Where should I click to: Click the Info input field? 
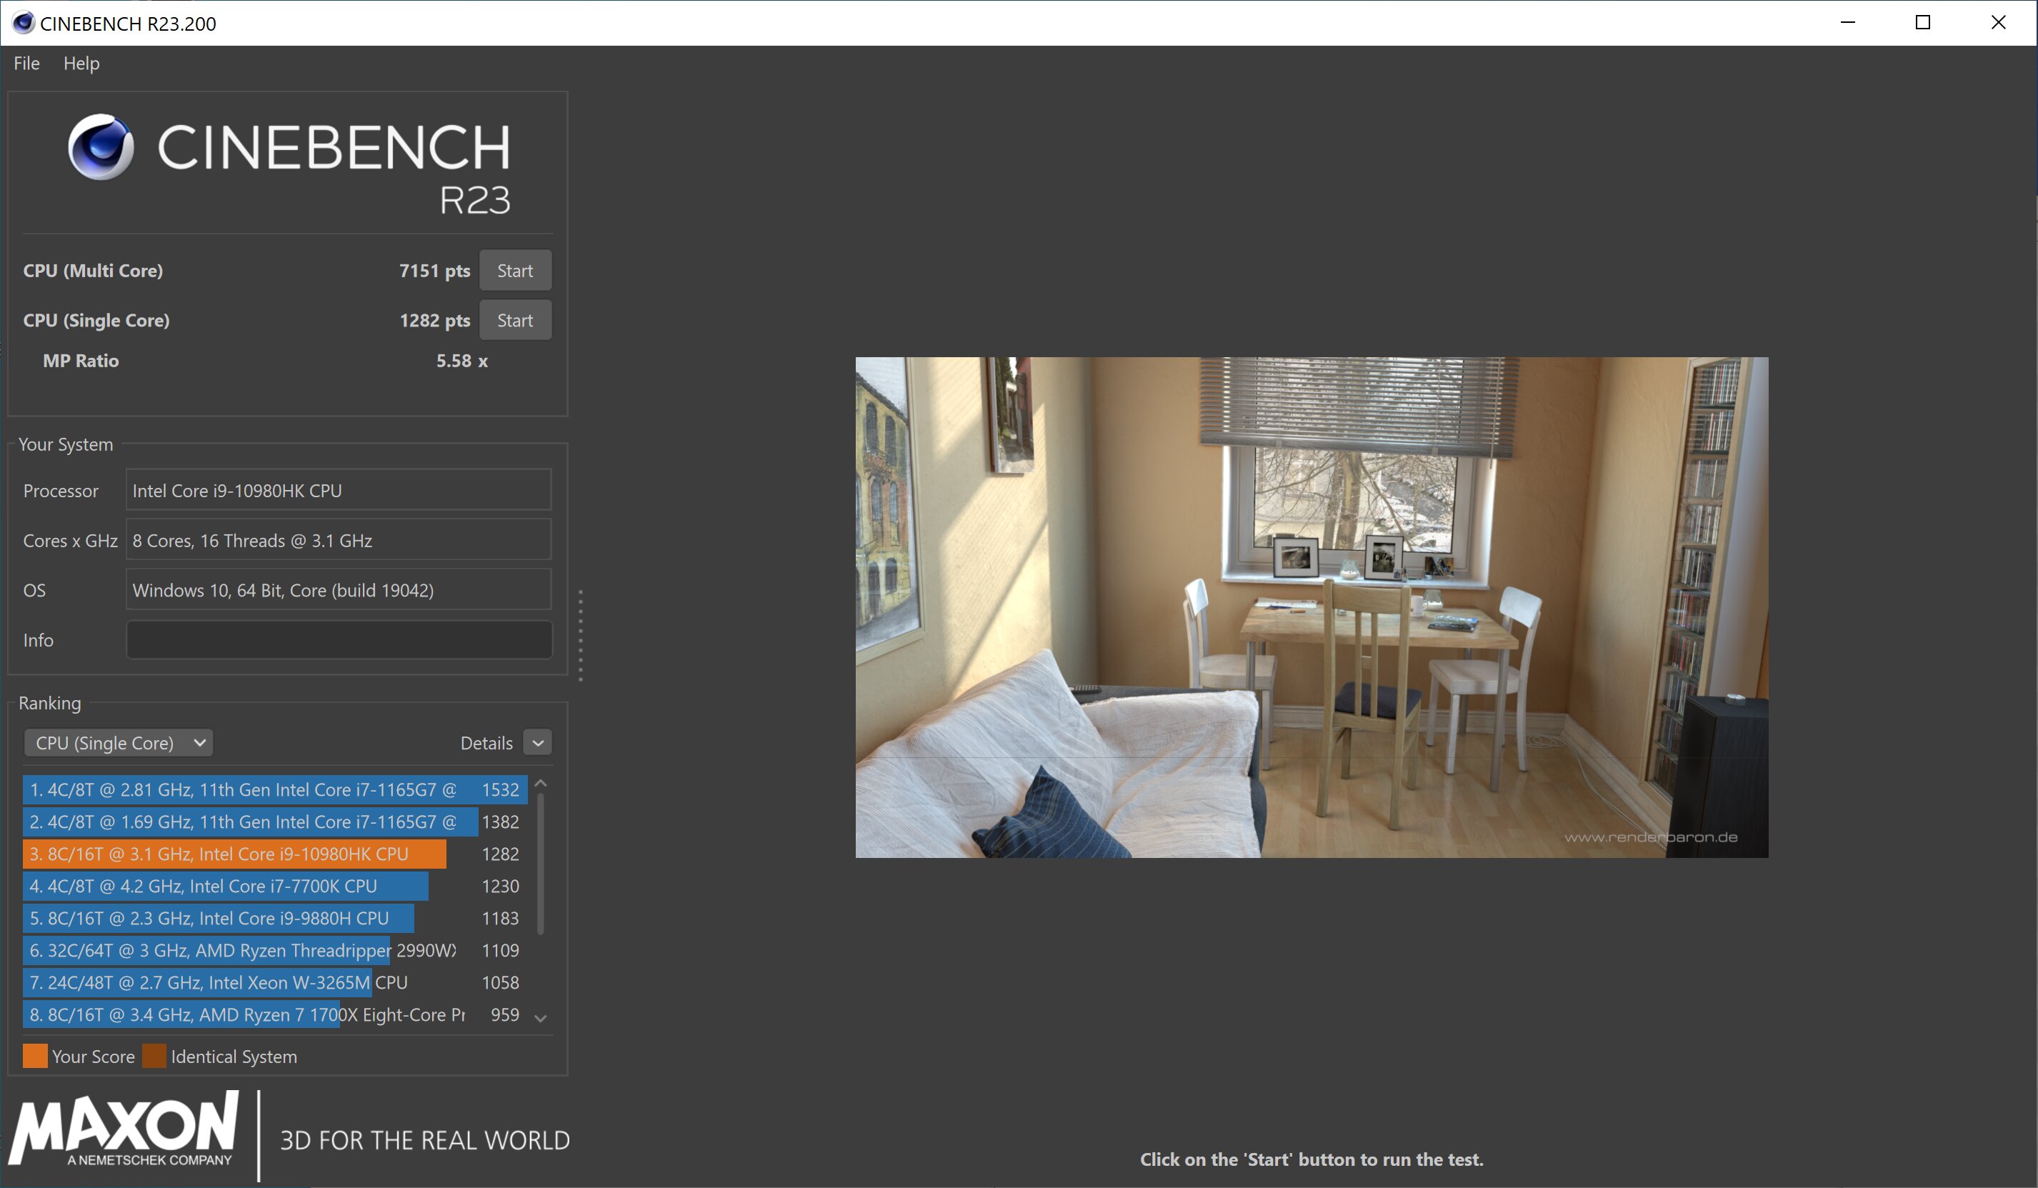coord(340,639)
